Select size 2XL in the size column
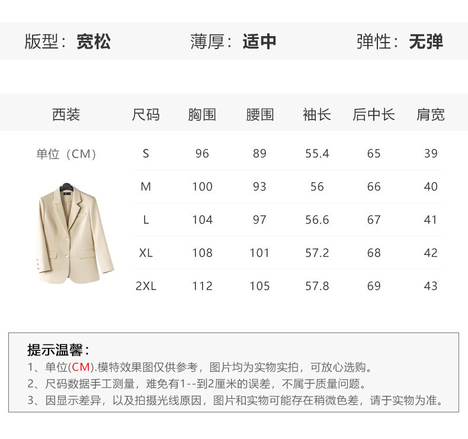468x439 pixels. [146, 286]
